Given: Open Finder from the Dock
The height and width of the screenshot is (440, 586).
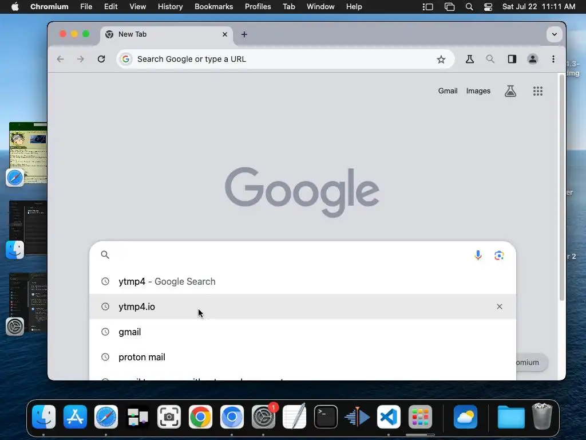Looking at the screenshot, I should [43, 417].
